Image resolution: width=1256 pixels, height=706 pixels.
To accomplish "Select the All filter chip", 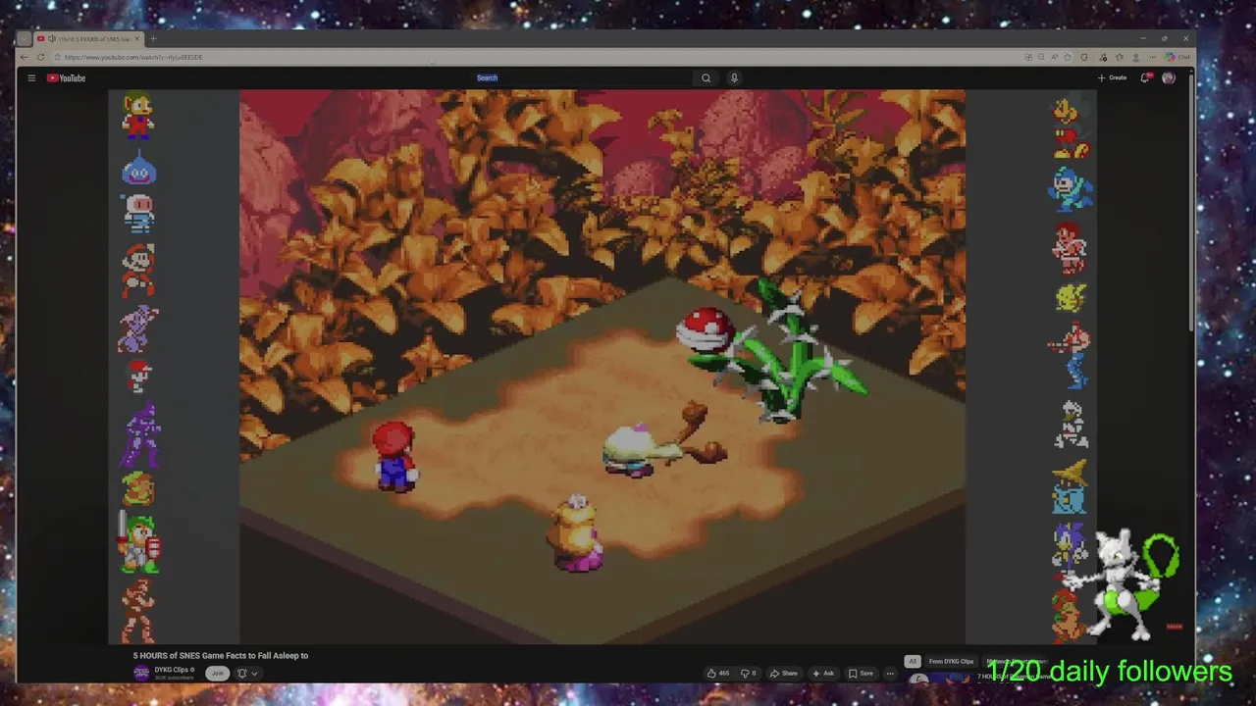I will click(x=913, y=662).
